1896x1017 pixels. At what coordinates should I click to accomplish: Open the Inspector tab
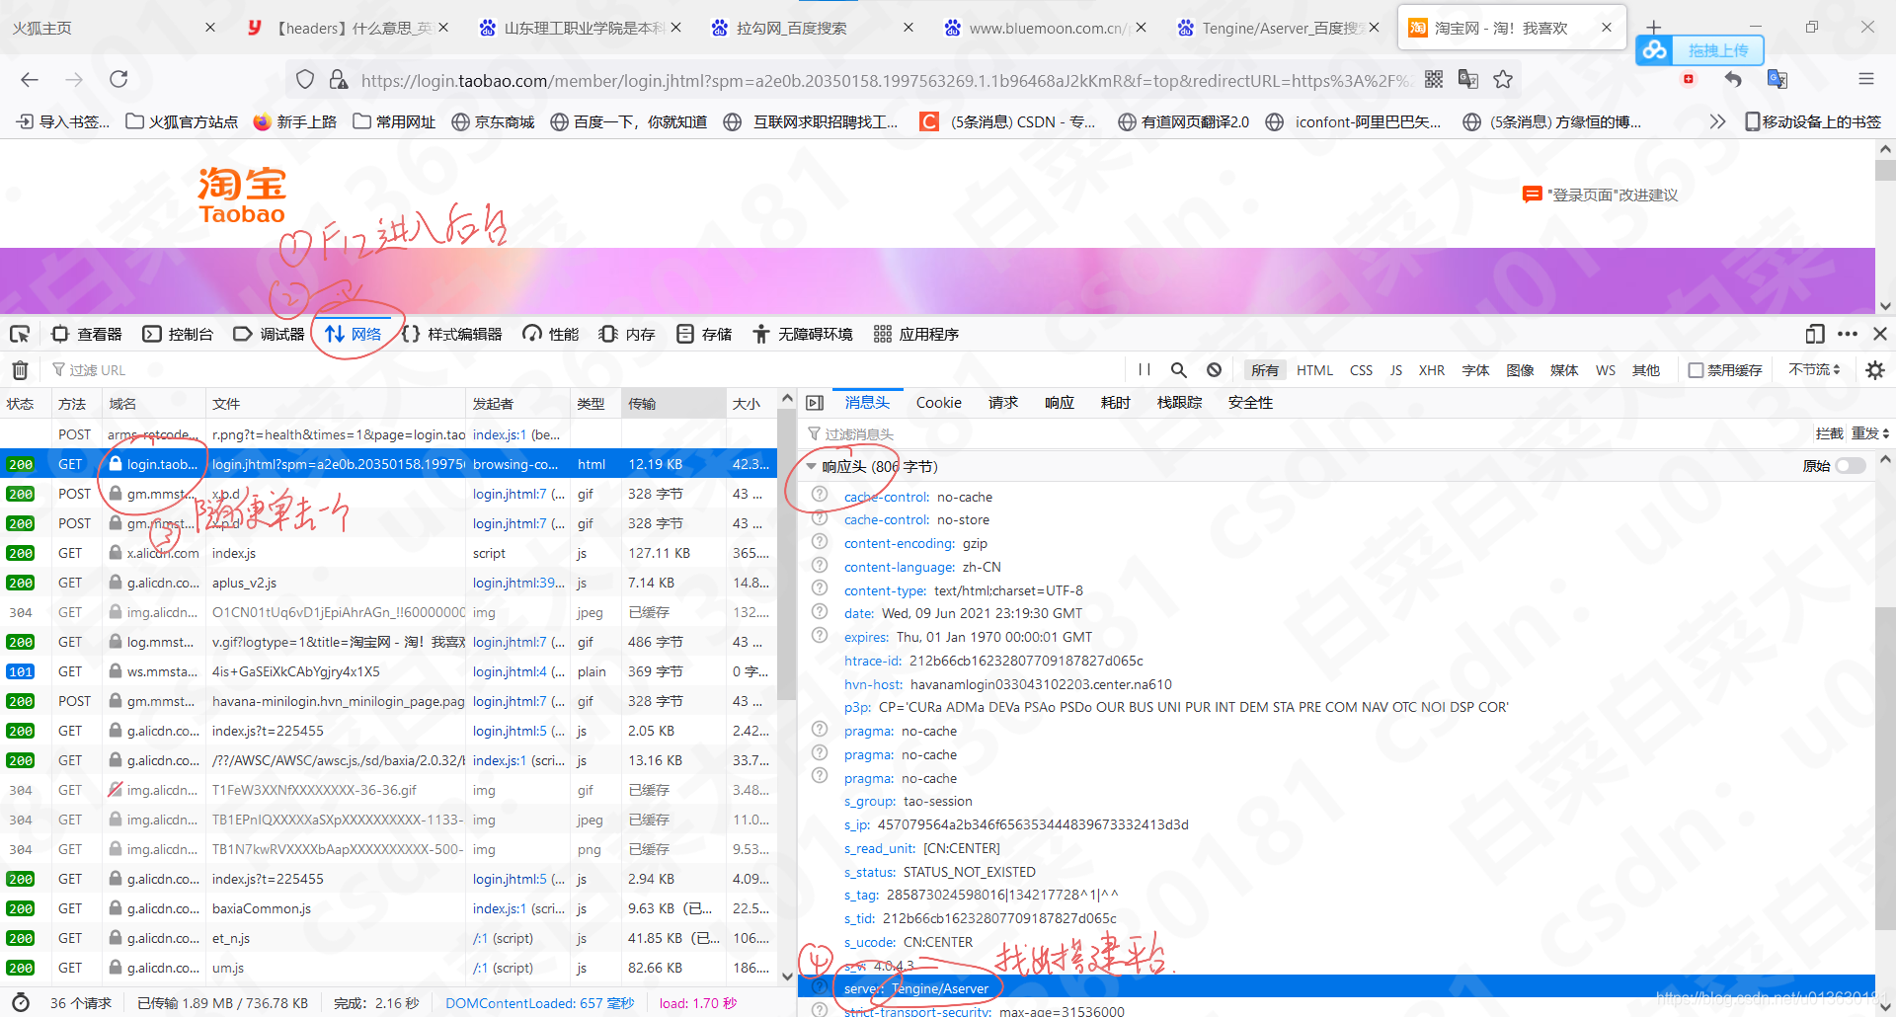[x=87, y=334]
